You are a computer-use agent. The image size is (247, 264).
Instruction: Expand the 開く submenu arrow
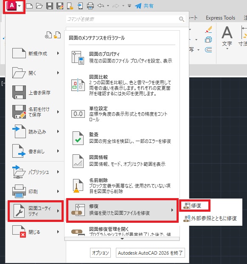(x=58, y=73)
